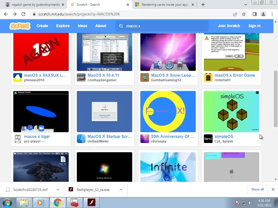Click Join Scratch
The image size is (278, 208).
tap(229, 26)
